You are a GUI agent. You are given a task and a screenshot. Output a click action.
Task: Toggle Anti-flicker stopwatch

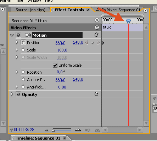coord(23,87)
